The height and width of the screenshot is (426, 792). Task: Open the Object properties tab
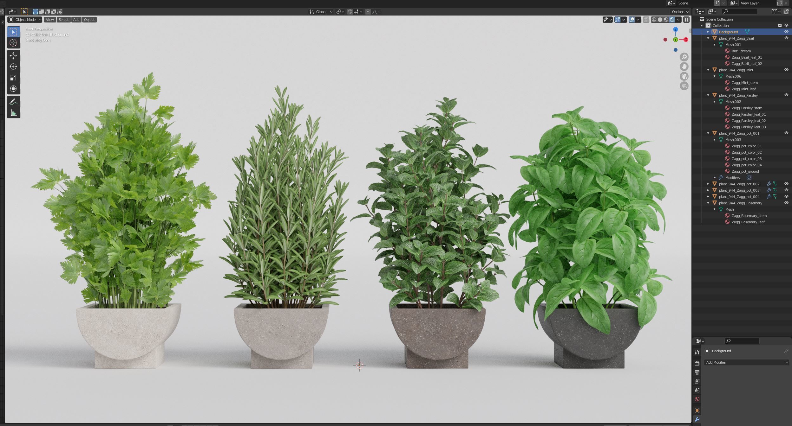[x=697, y=410]
